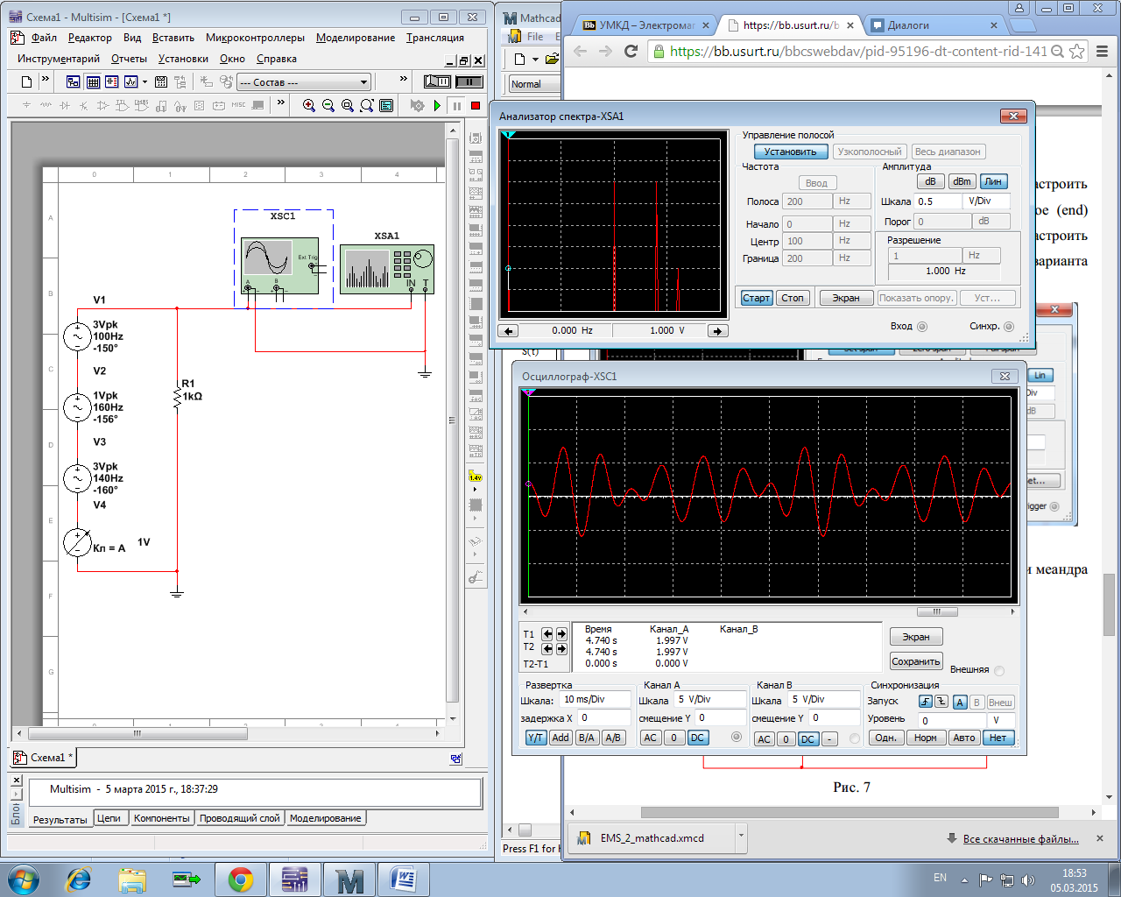Expand the Grapher dropdown arrow in toolbar

145,81
